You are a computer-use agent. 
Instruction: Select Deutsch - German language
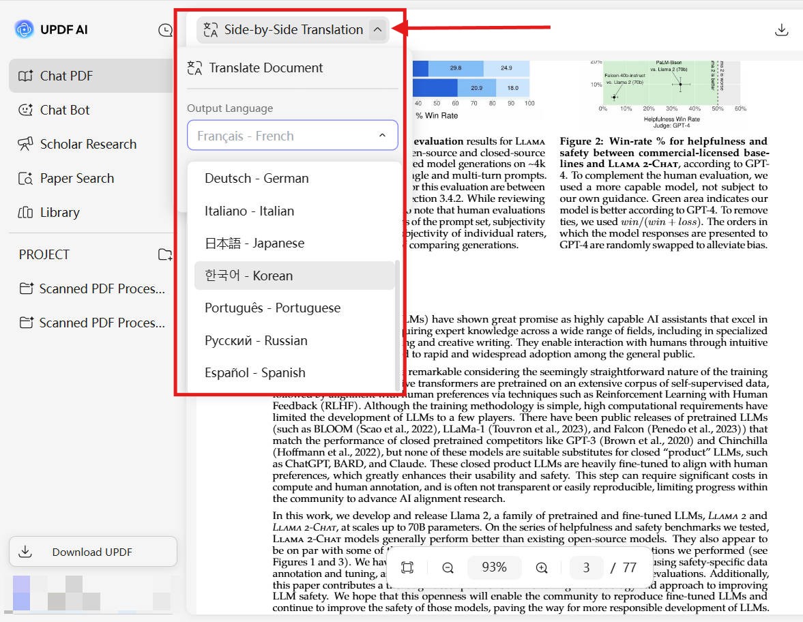click(295, 178)
